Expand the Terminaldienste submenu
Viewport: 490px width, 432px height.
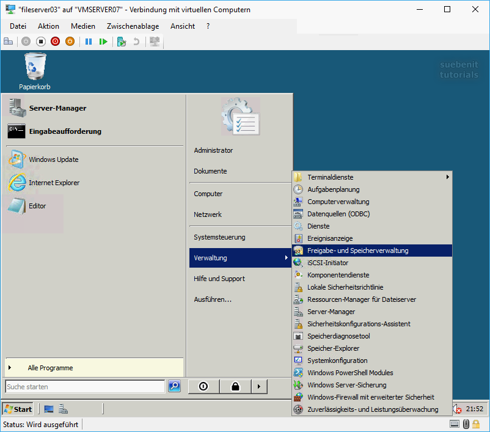click(x=372, y=177)
